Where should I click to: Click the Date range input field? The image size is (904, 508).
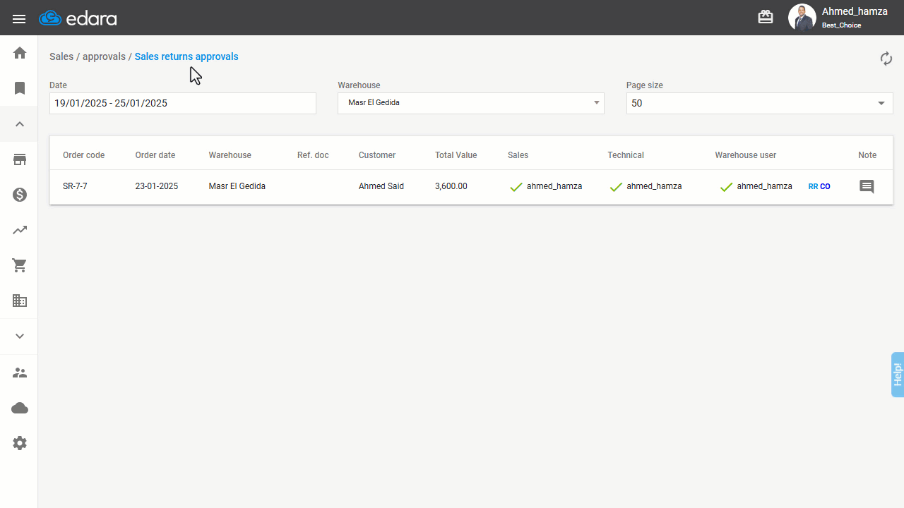pos(183,103)
